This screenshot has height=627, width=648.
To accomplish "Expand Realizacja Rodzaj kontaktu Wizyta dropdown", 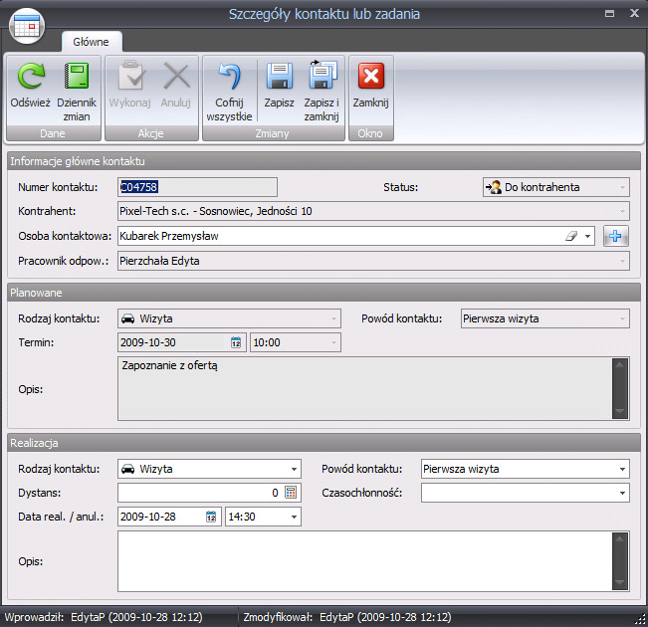I will 294,469.
